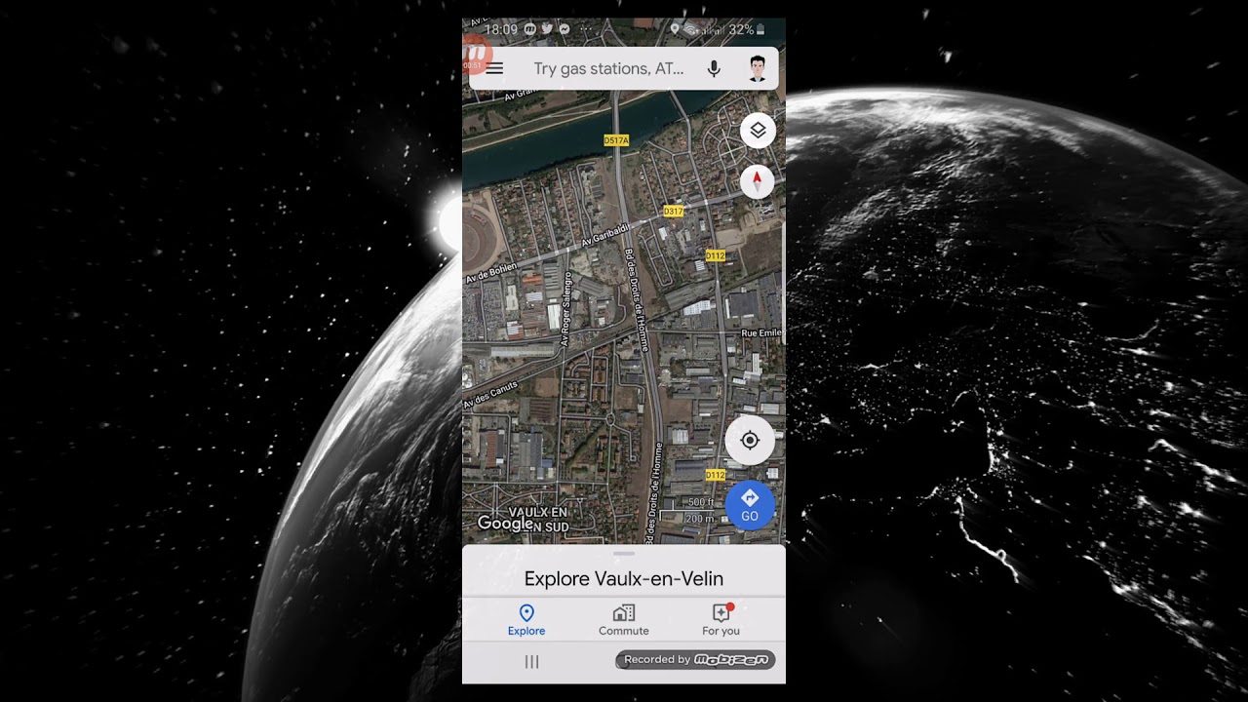Click the D112 label near Av Garibaldi
Image resolution: width=1248 pixels, height=702 pixels.
[716, 255]
